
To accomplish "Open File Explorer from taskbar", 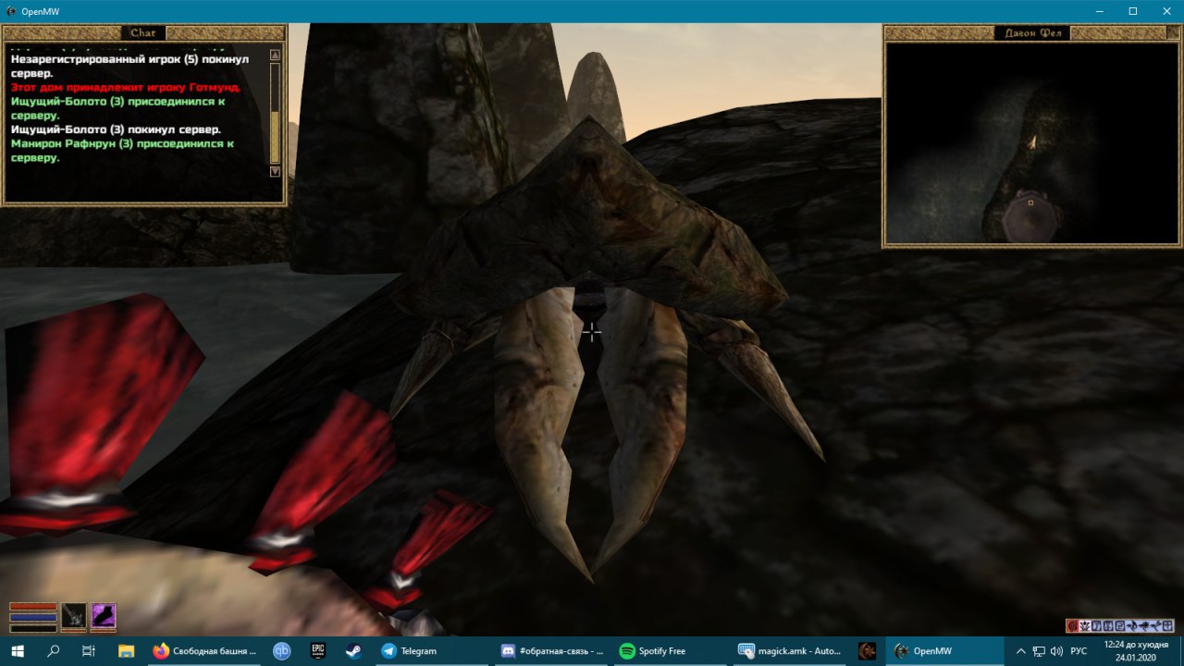I will click(126, 651).
